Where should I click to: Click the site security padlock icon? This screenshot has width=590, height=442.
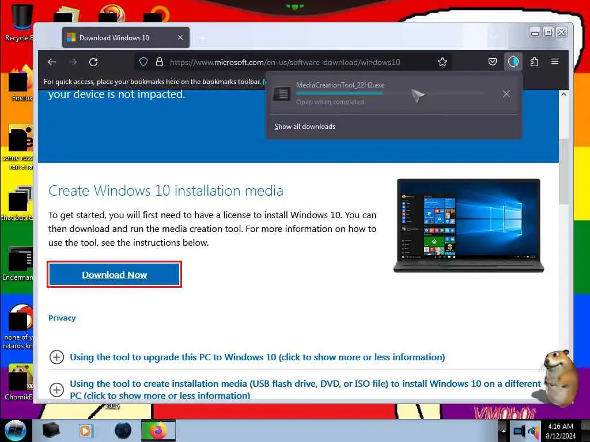160,62
